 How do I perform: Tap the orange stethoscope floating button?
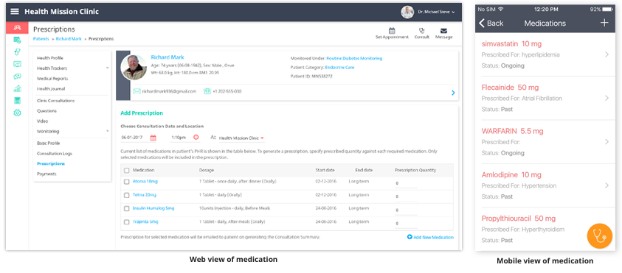coord(599,236)
